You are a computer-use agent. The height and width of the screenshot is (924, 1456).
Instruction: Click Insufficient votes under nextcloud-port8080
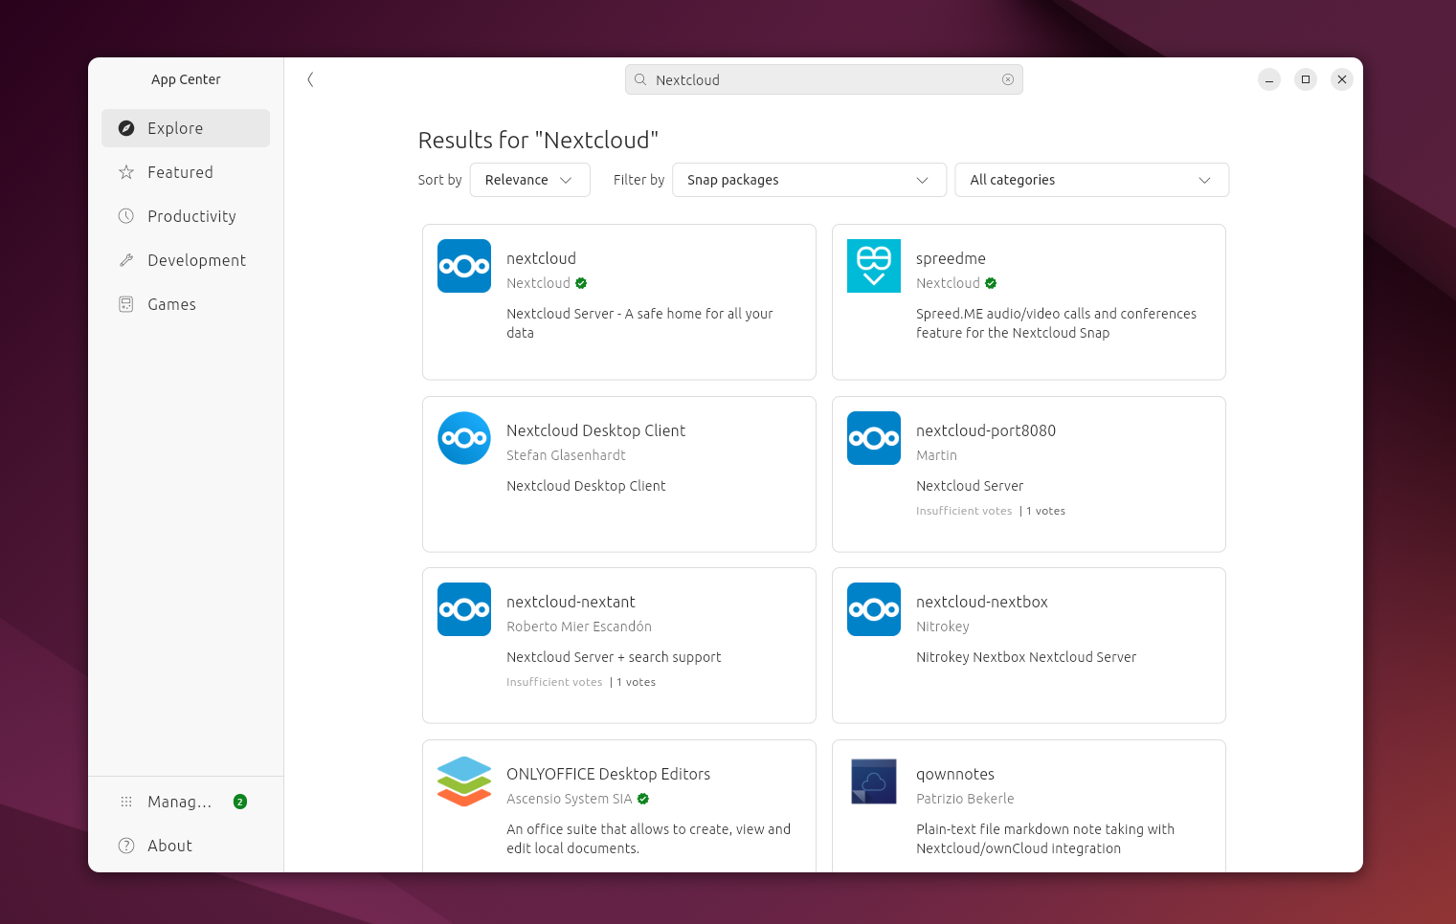964,511
